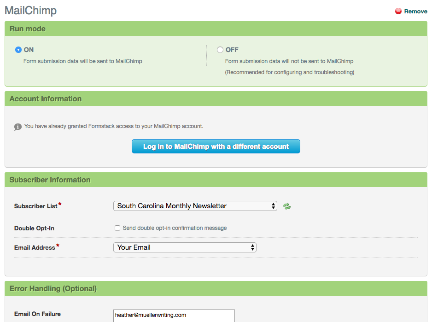Viewport: 432px width, 322px height.
Task: Click the info icon in Account Information
Action: (18, 127)
